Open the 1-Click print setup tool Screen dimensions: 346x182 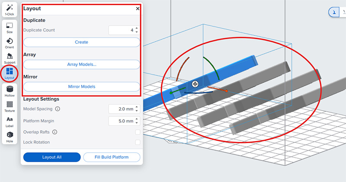point(9,9)
